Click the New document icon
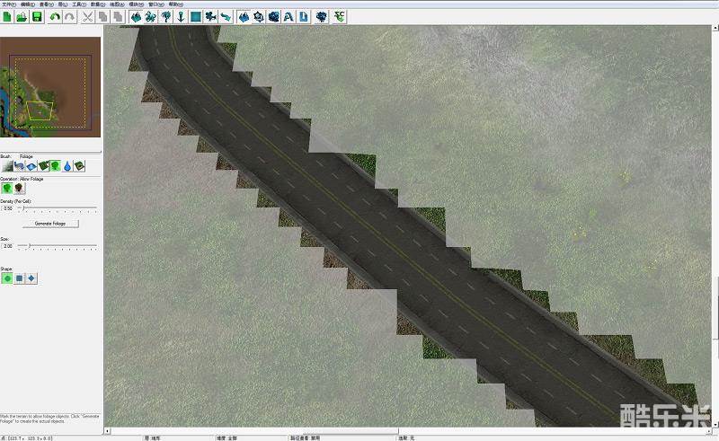The width and height of the screenshot is (719, 441). [7, 17]
